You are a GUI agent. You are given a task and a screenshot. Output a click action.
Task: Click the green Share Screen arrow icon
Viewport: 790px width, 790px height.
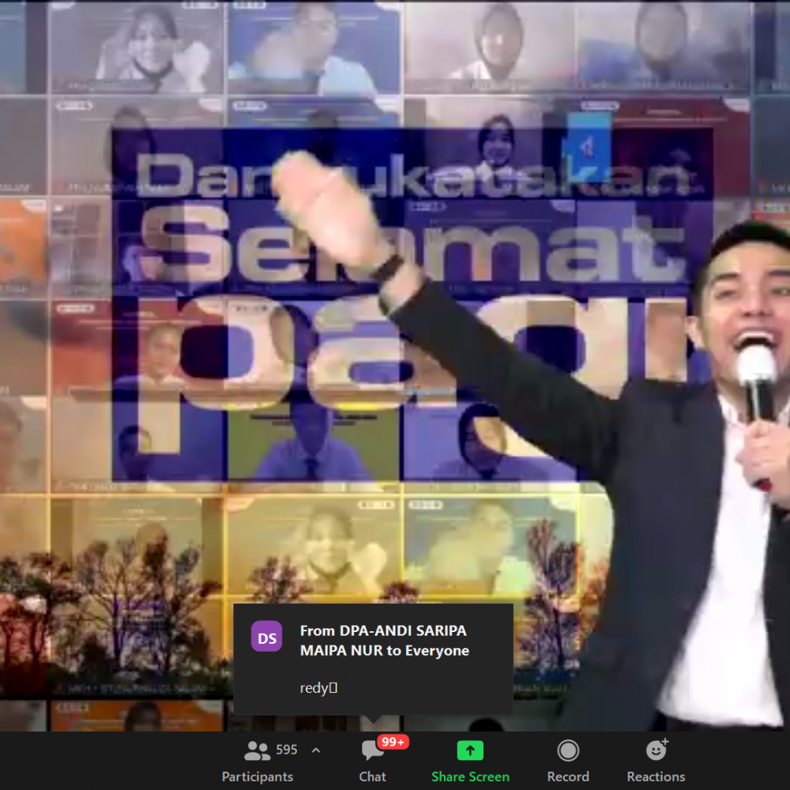coord(470,750)
